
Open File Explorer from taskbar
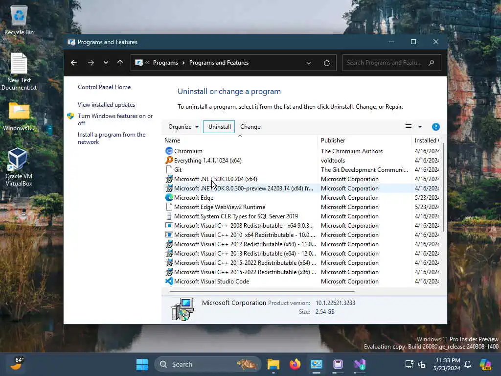point(273,364)
